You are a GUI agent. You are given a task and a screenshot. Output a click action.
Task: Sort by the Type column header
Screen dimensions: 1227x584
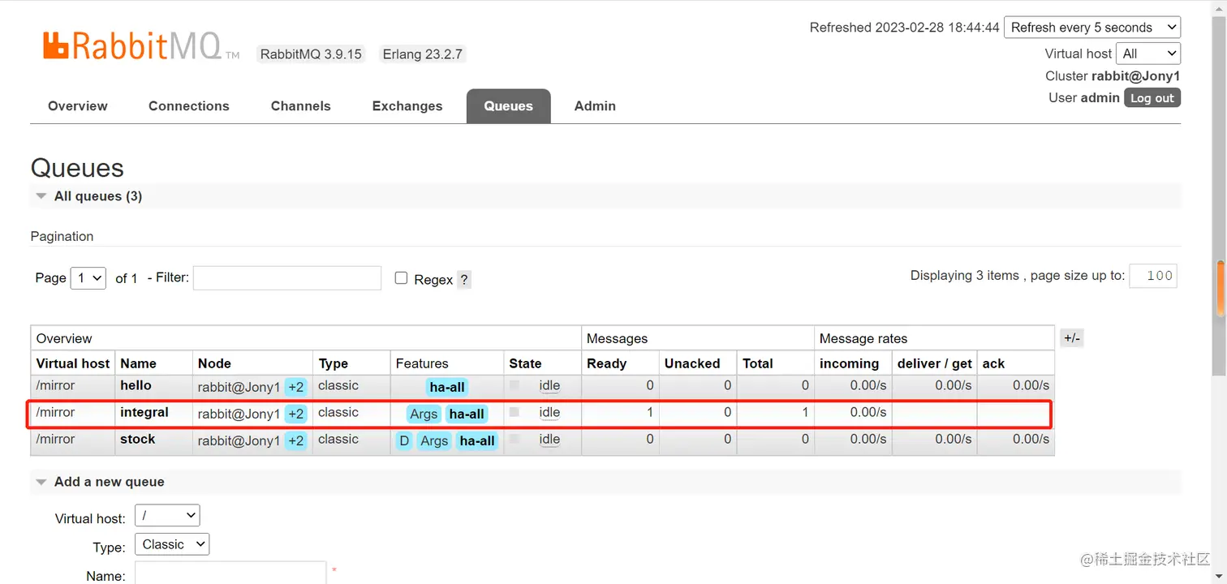[x=334, y=363]
